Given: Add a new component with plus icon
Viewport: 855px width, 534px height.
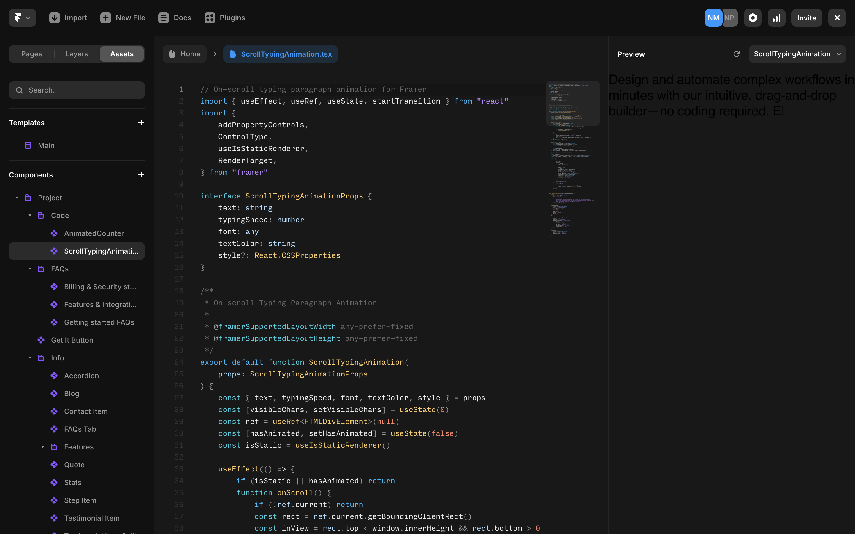Looking at the screenshot, I should click(141, 175).
